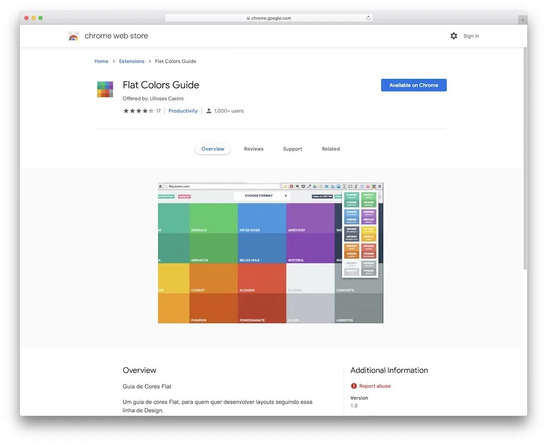This screenshot has height=444, width=547.
Task: Go to the Home breadcrumb
Action: pyautogui.click(x=101, y=61)
